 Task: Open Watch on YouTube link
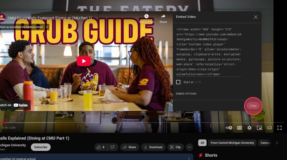coord(15,105)
